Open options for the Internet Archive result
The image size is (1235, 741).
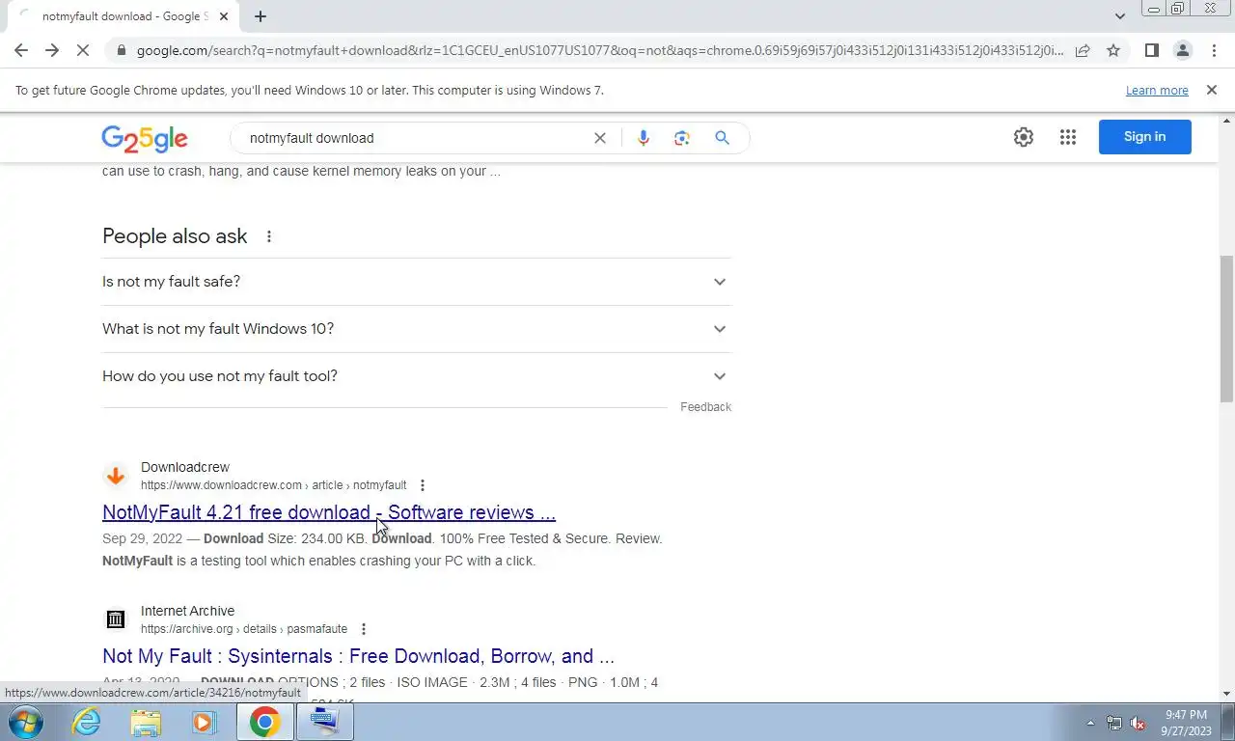[x=363, y=629]
